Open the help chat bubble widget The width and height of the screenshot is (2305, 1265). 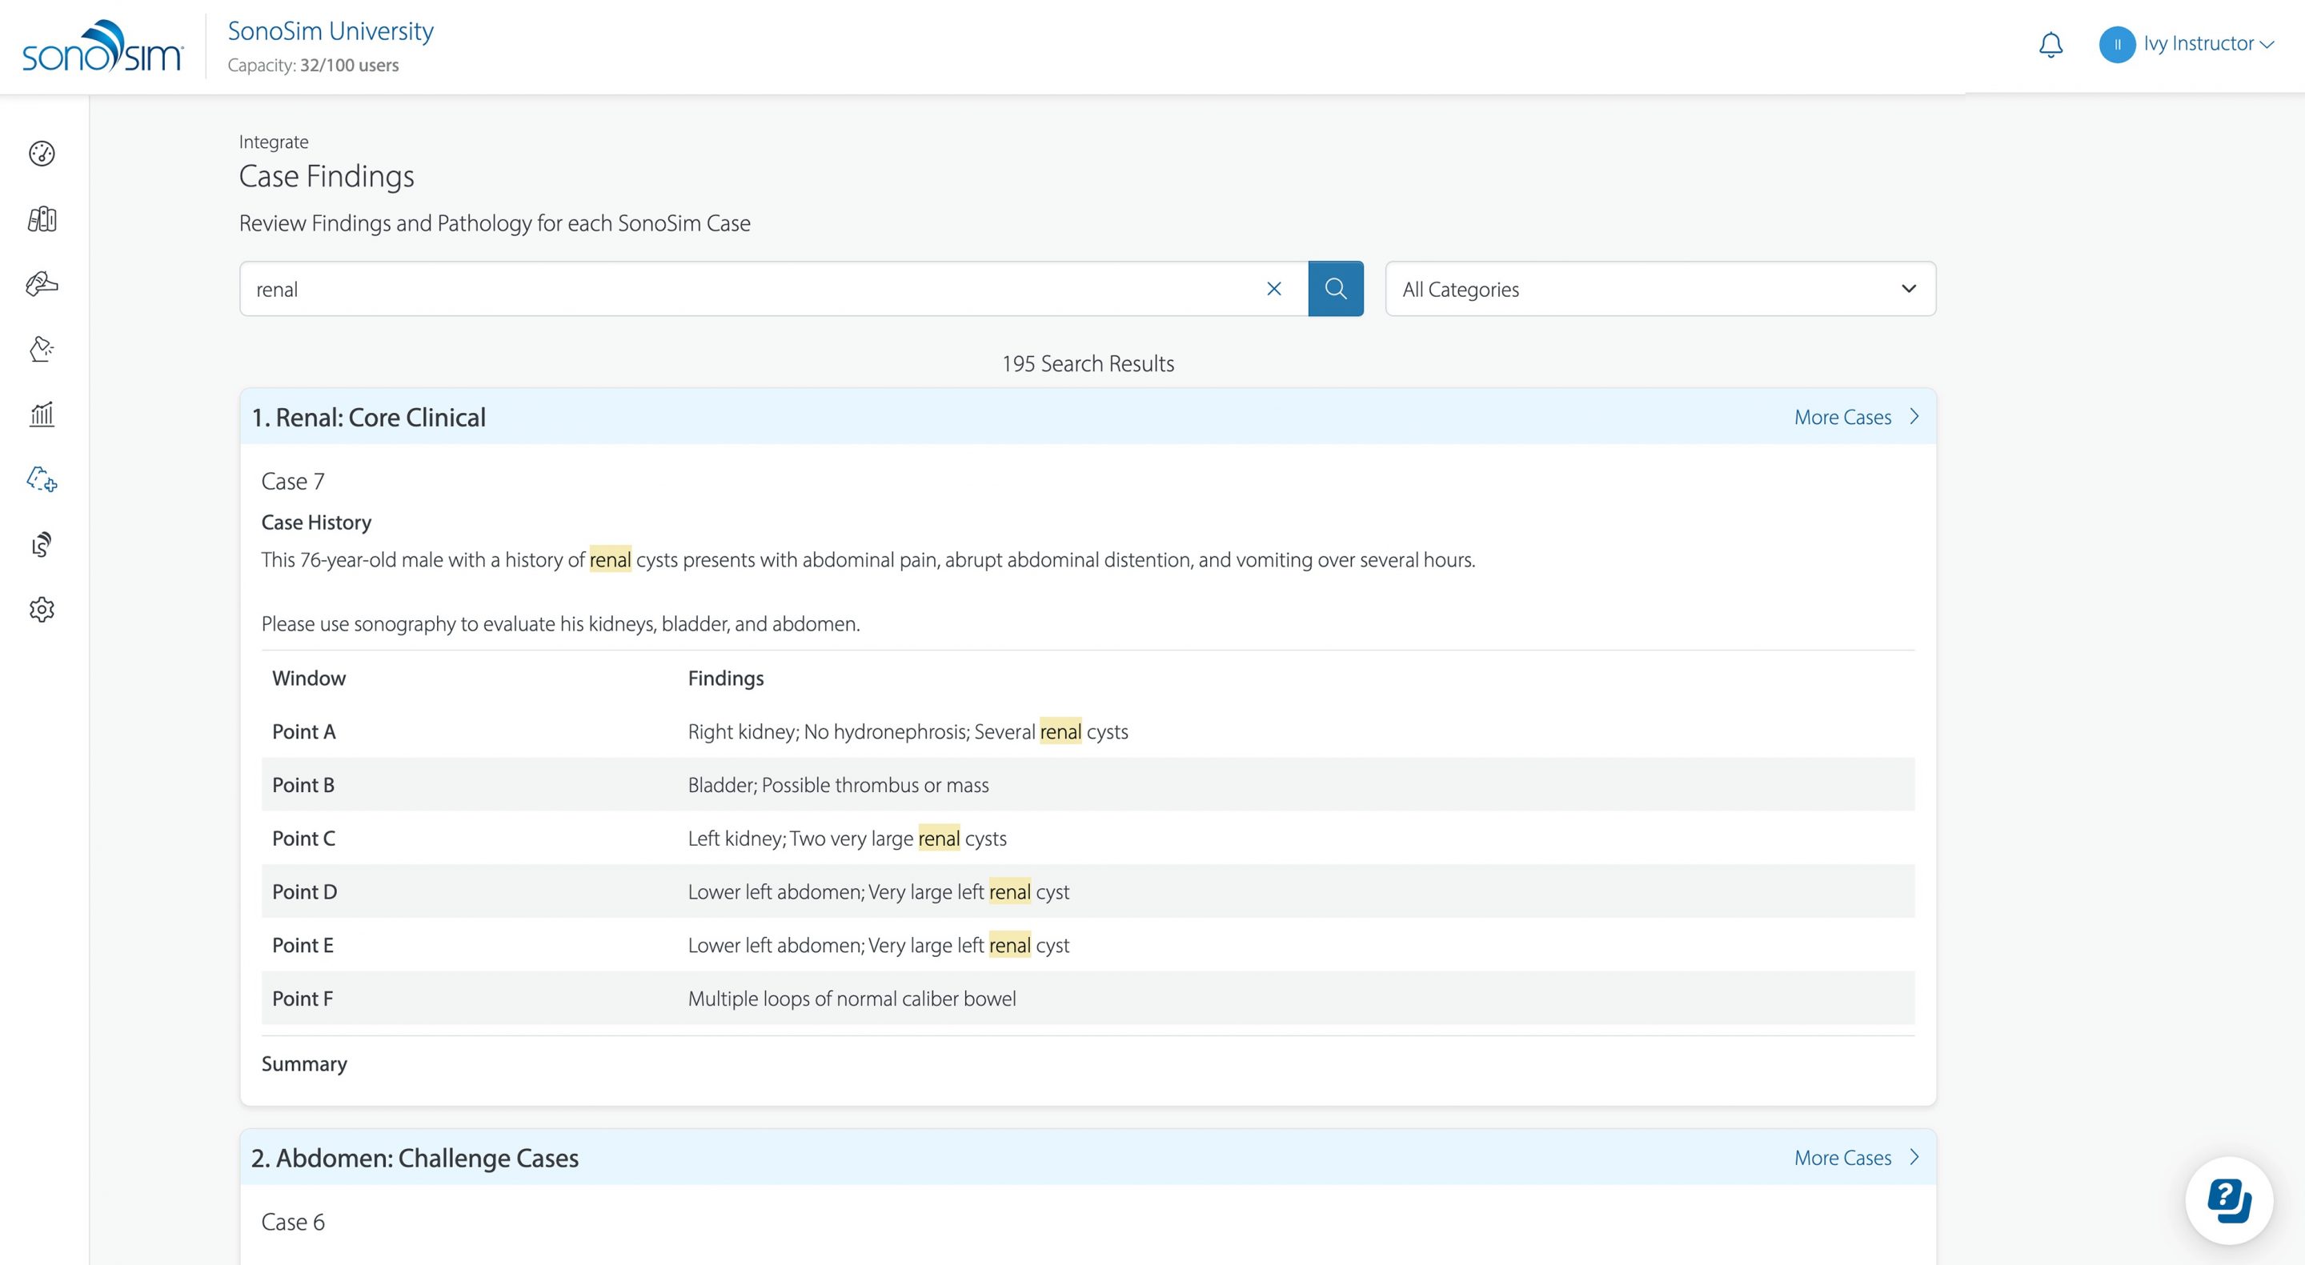[2228, 1200]
